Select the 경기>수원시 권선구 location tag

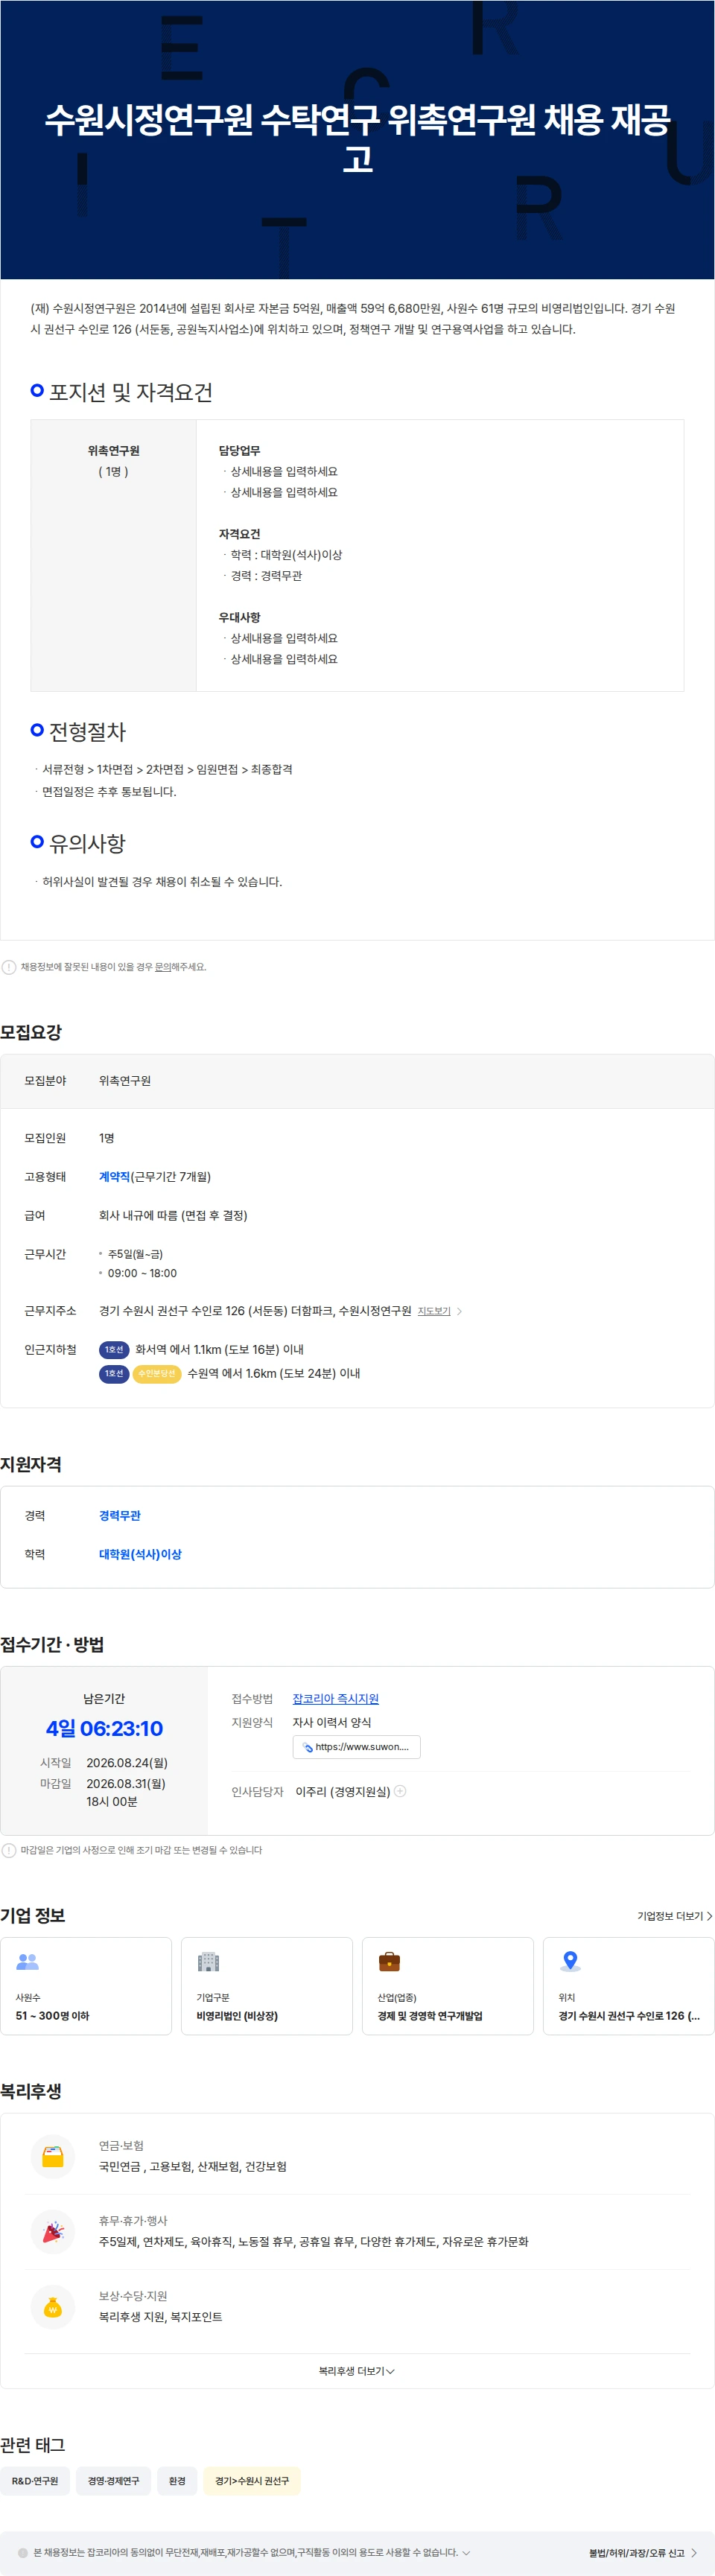(252, 2481)
